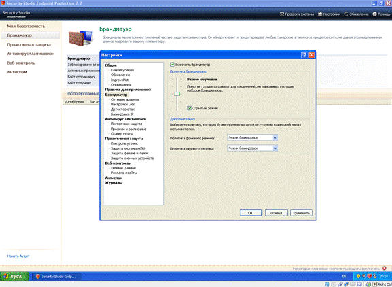Open Моя безопасность in the sidebar
Image resolution: width=392 pixels, height=287 pixels.
[26, 26]
